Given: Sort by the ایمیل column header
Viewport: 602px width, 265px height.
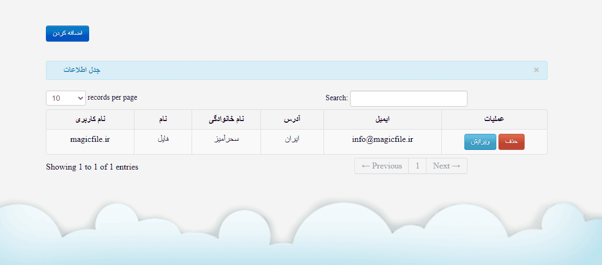Looking at the screenshot, I should [x=383, y=119].
